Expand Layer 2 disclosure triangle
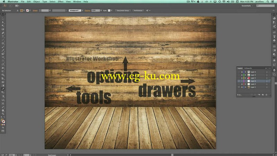Screen dimensions: 277x156 pyautogui.click(x=245, y=84)
